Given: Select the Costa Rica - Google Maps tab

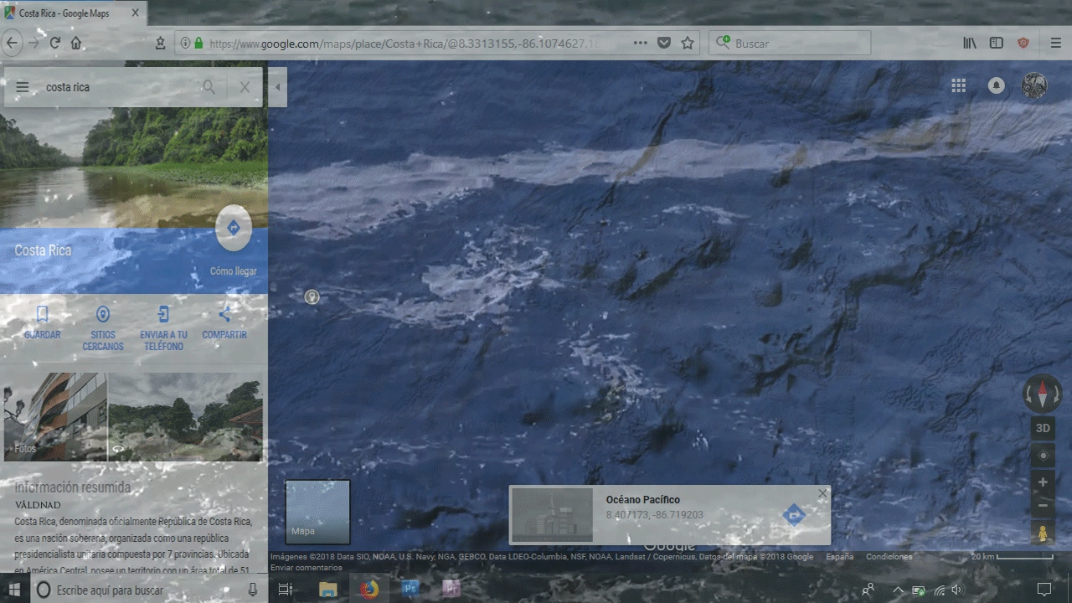Looking at the screenshot, I should point(74,13).
